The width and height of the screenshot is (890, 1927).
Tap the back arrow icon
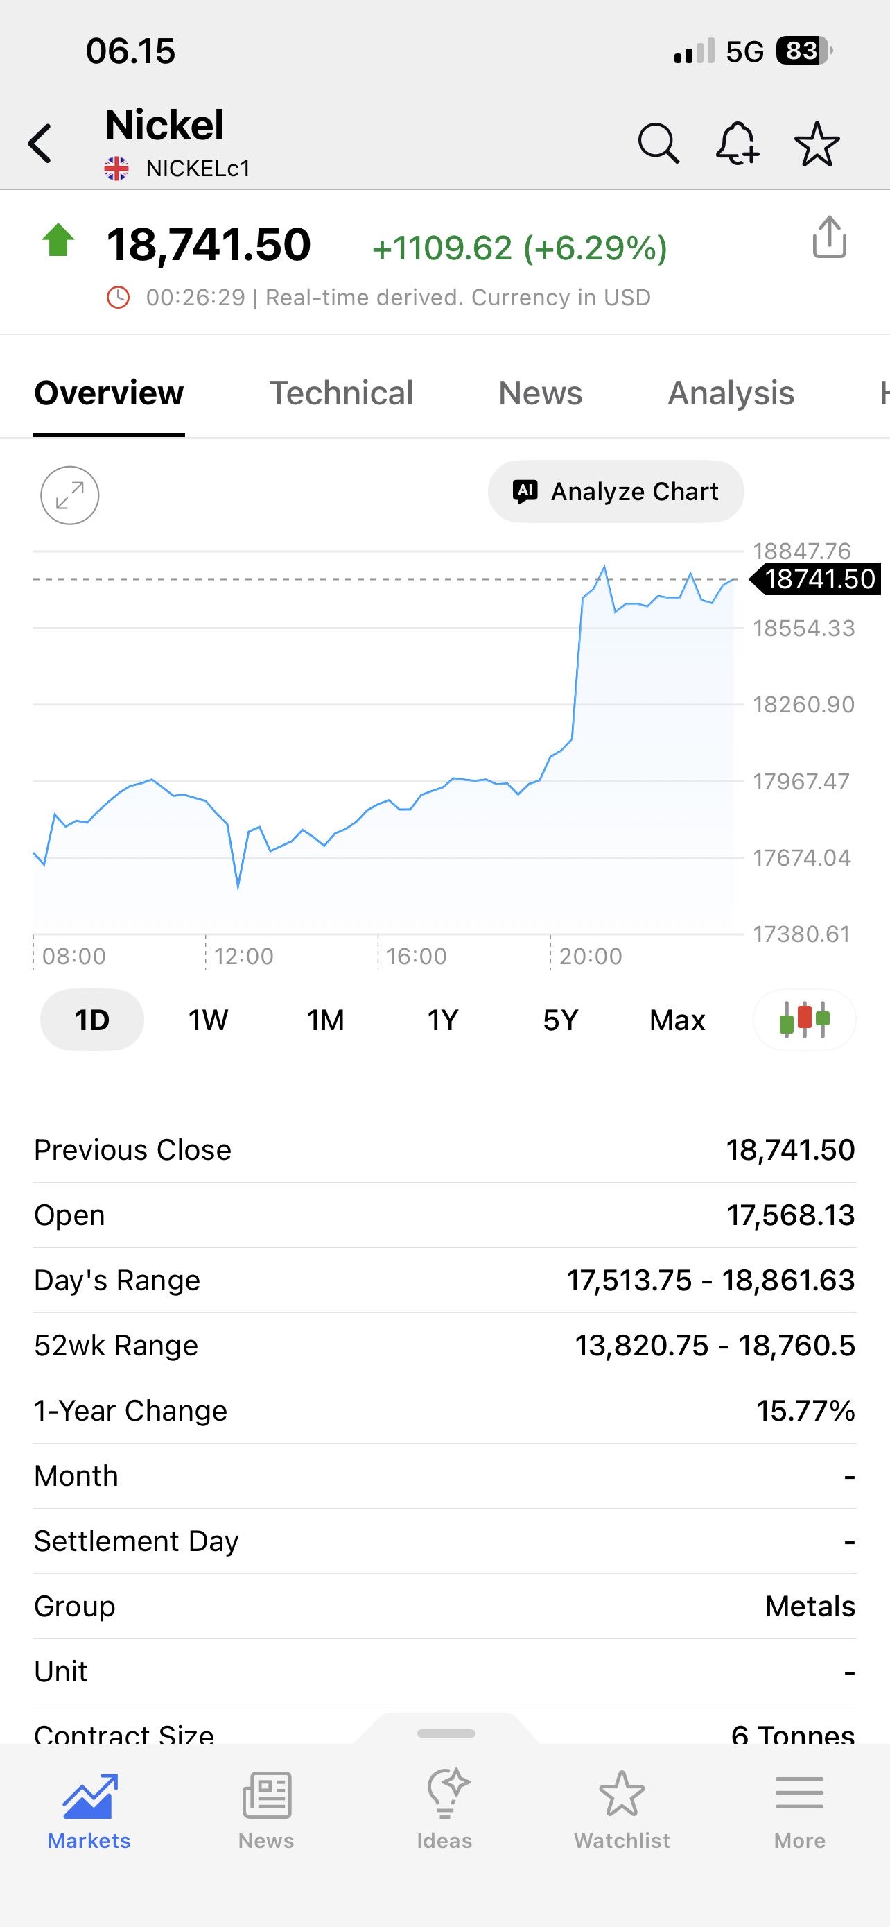coord(40,143)
